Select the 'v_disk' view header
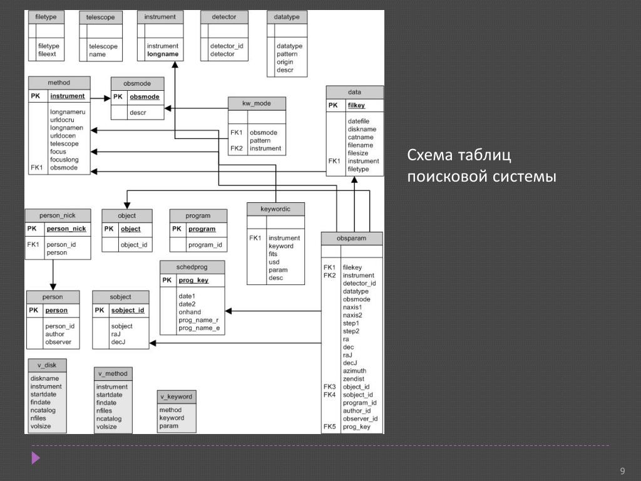Image resolution: width=641 pixels, height=481 pixels. click(47, 365)
